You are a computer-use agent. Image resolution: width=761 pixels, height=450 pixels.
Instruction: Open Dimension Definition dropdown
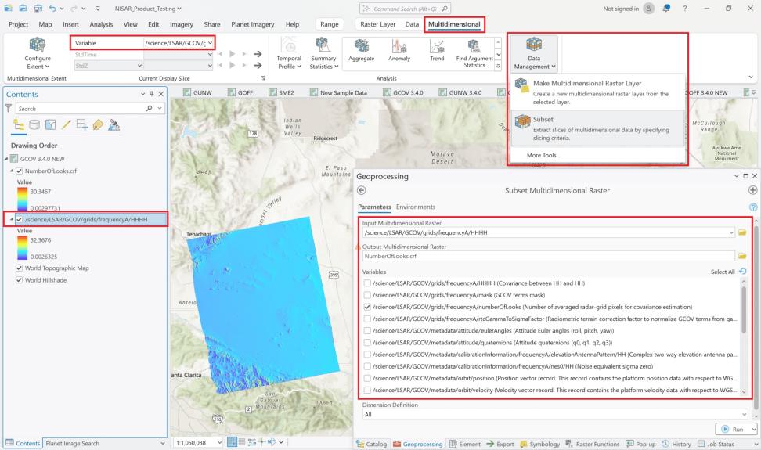point(744,415)
